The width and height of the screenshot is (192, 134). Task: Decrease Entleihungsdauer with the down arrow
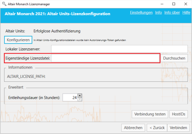click(x=80, y=99)
